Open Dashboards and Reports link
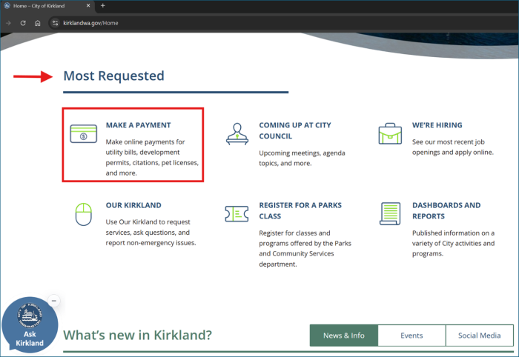Screen dimensions: 519x357 click(x=446, y=210)
